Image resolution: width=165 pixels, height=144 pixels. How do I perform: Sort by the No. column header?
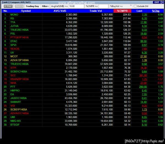(x=5, y=11)
